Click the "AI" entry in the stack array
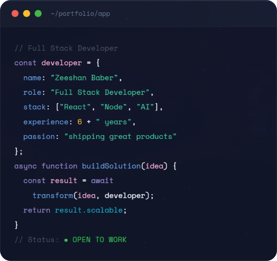 point(145,107)
